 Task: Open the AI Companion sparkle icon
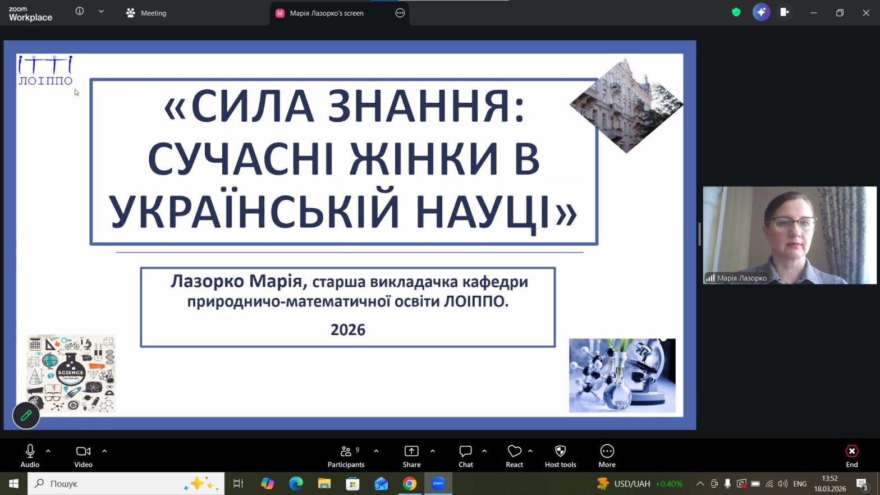[761, 12]
